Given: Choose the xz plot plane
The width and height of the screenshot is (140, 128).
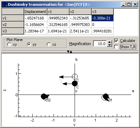Looking at the screenshot, I should 51,44.
